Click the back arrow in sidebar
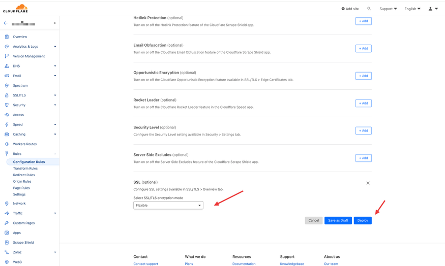The width and height of the screenshot is (445, 266). (x=6, y=23)
